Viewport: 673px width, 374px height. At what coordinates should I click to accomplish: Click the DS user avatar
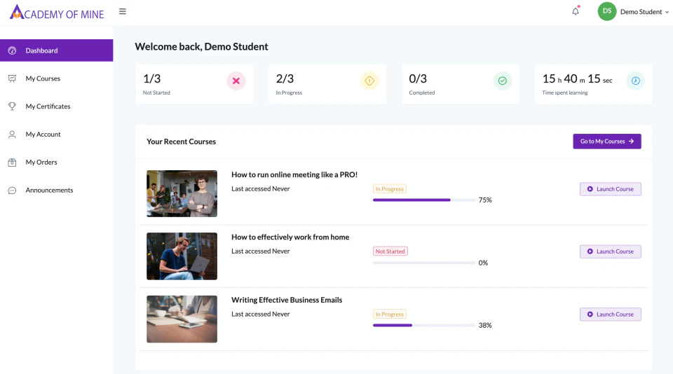point(606,11)
